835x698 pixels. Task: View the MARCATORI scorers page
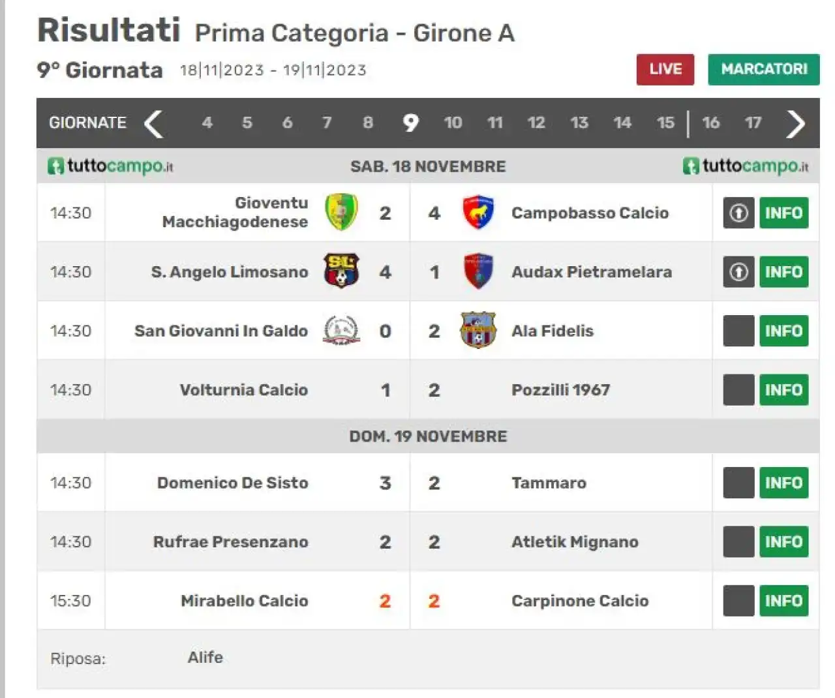(764, 69)
